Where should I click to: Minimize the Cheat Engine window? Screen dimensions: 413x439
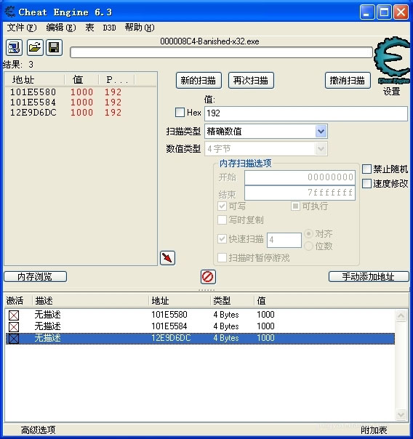(367, 12)
